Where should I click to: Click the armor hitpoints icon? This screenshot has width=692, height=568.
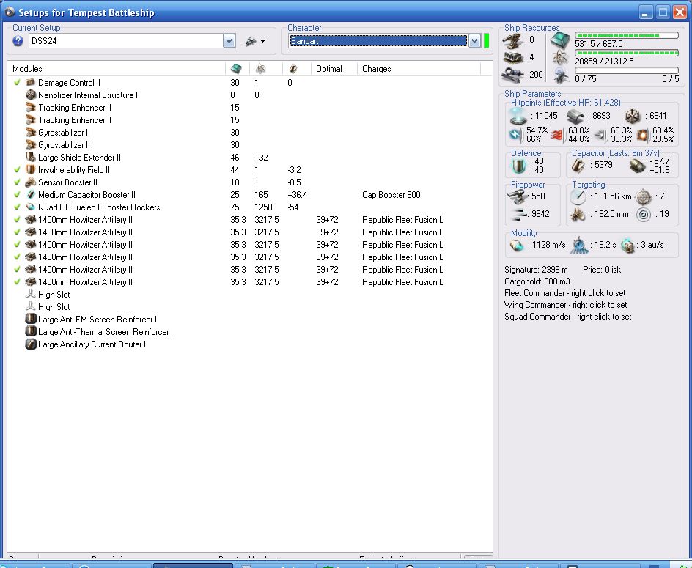[575, 116]
